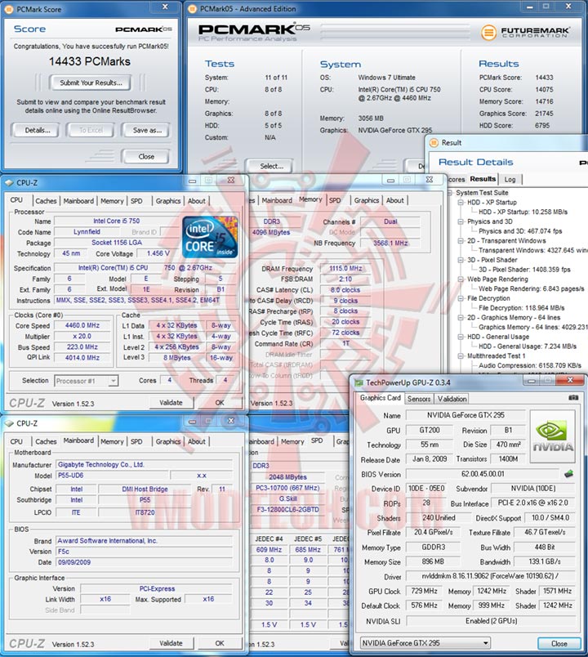
Task: Click the Intel Core i5 logo in CPU-Z
Action: click(210, 237)
